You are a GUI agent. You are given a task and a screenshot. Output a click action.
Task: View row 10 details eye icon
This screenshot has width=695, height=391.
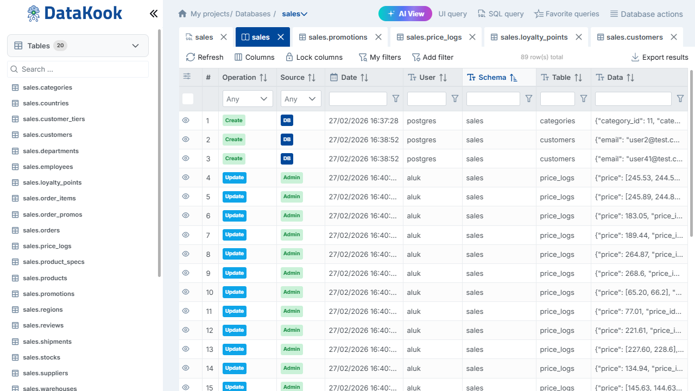(x=186, y=292)
